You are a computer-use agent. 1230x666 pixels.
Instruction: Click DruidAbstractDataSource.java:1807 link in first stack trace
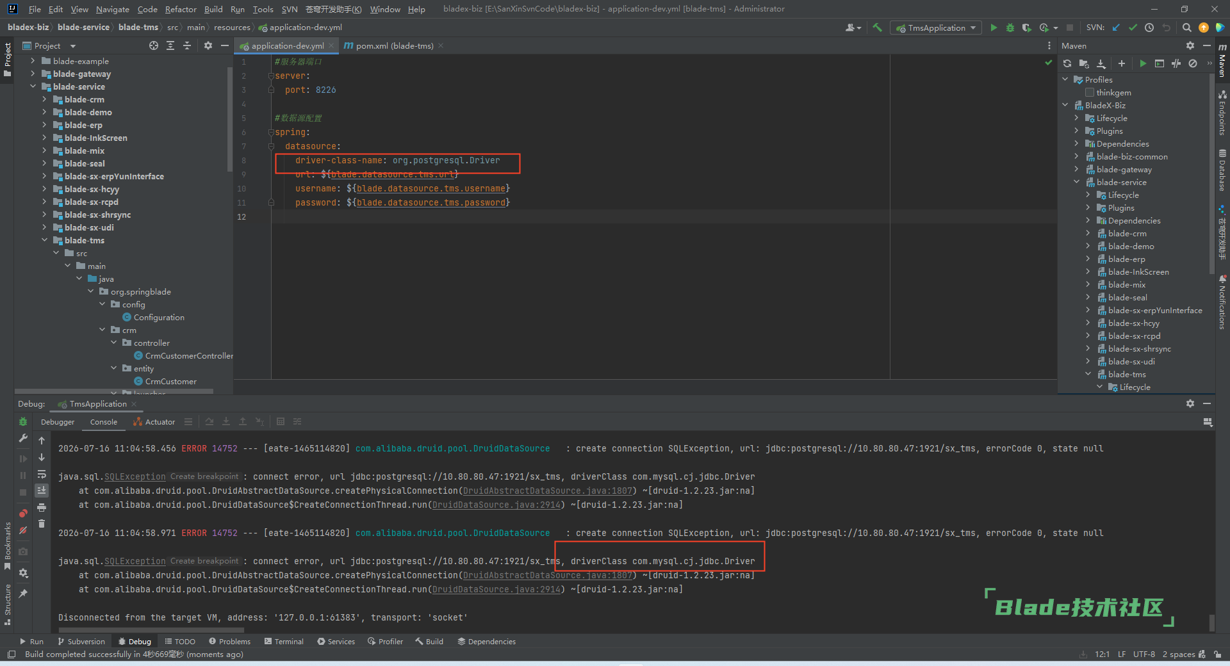click(x=548, y=491)
